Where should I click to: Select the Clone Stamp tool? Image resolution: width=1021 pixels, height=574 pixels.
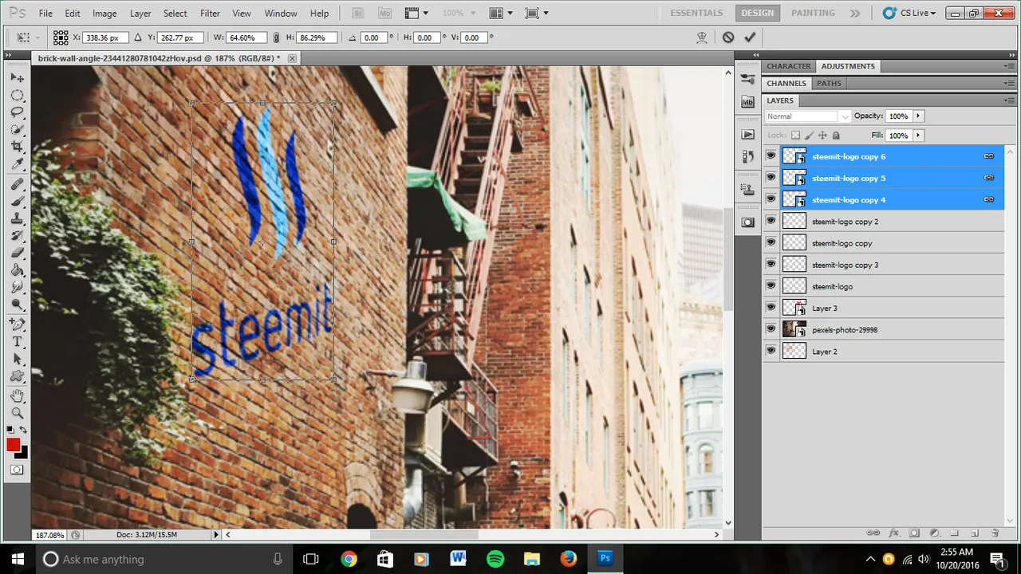(x=17, y=219)
